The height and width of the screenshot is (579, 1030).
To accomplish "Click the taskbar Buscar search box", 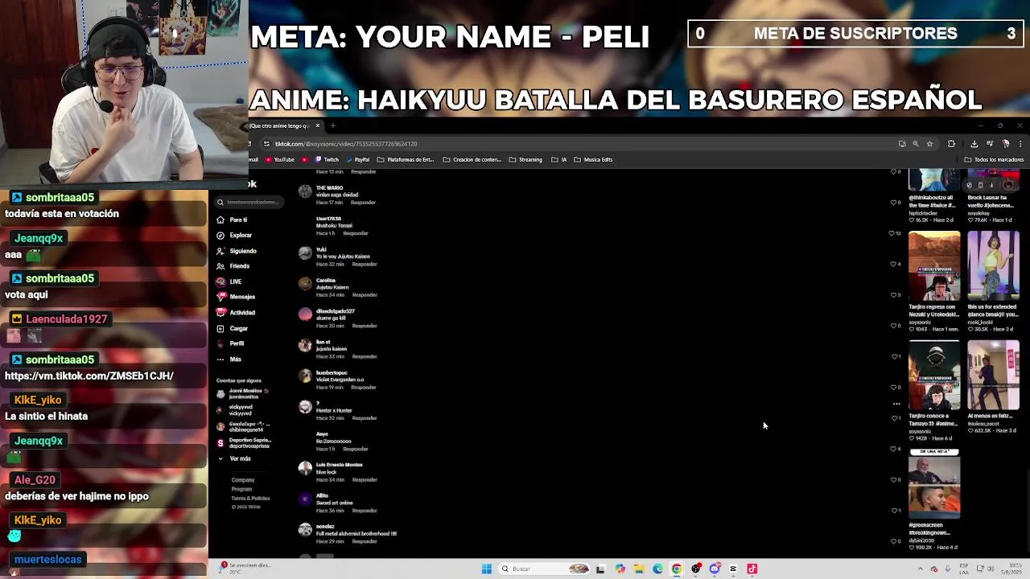I will [546, 569].
